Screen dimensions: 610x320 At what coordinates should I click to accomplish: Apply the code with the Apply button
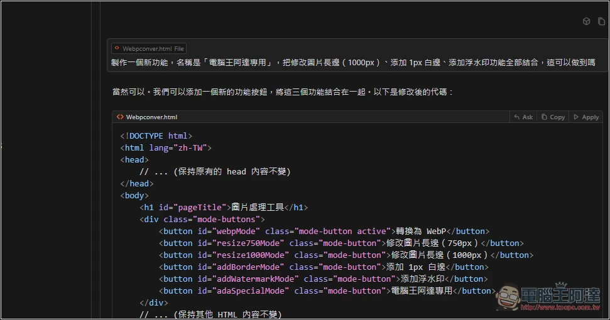586,117
